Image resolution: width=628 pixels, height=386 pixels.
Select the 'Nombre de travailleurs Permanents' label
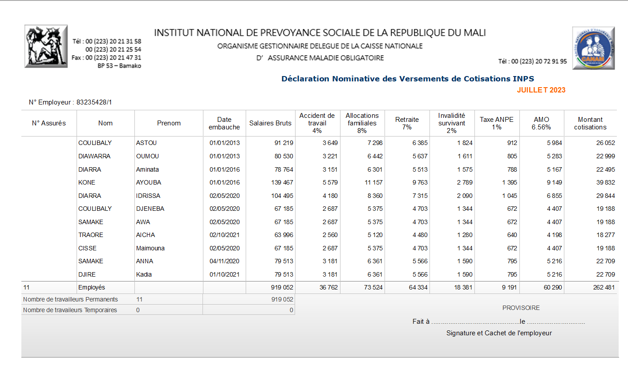point(70,299)
